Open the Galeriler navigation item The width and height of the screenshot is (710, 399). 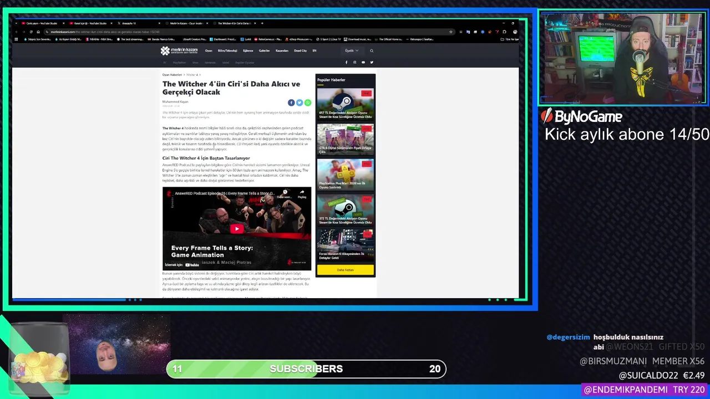pos(264,51)
